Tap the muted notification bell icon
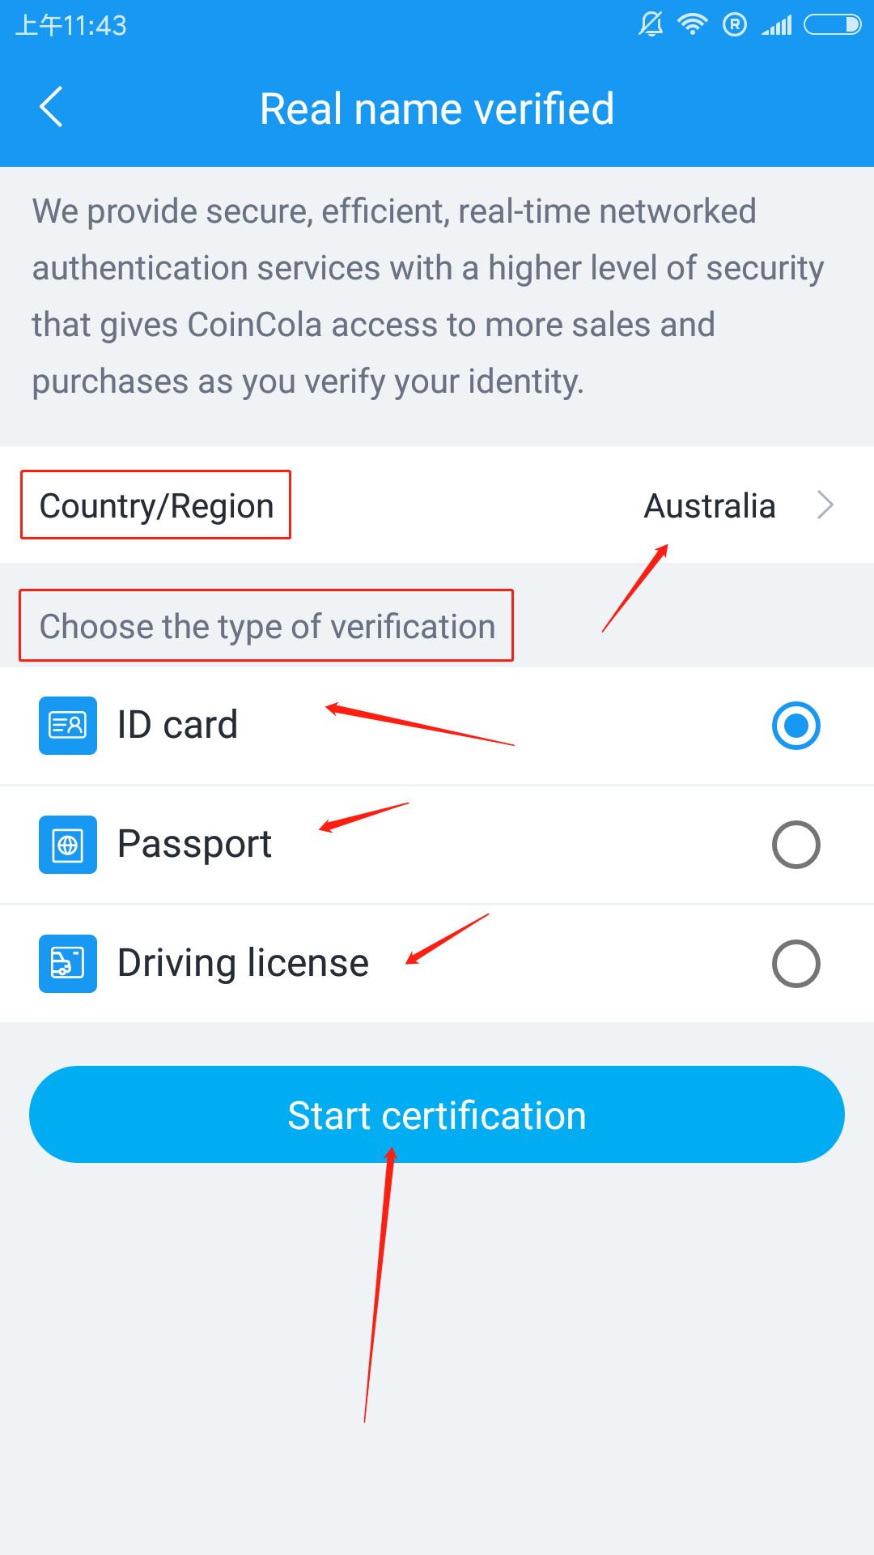This screenshot has width=874, height=1555. [x=651, y=24]
